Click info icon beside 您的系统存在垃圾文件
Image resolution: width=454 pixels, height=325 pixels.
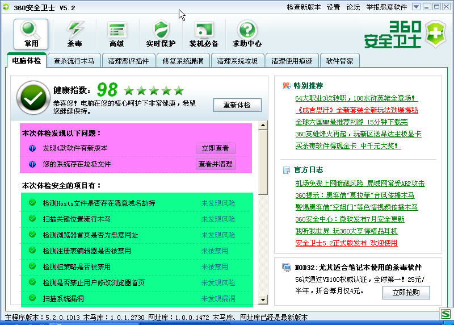click(x=32, y=164)
